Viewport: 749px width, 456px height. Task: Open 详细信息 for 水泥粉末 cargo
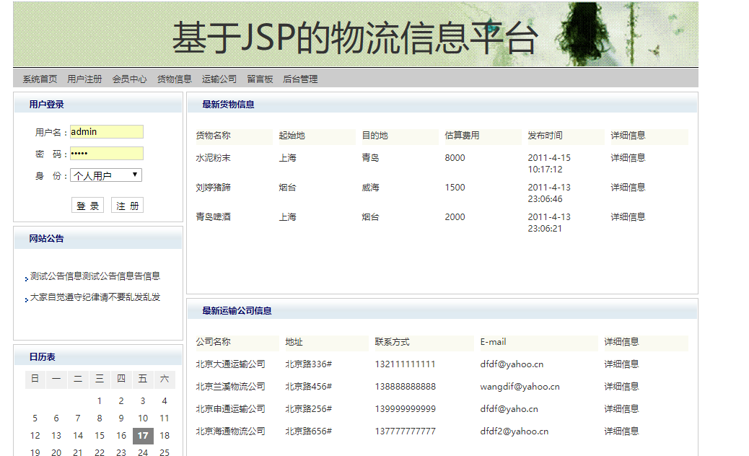tap(626, 157)
